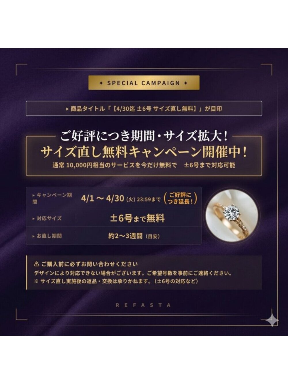Image resolution: width=288 pixels, height=384 pixels.
Task: Click the right star beside SPECIAL CAMPAIGN
Action: 185,83
